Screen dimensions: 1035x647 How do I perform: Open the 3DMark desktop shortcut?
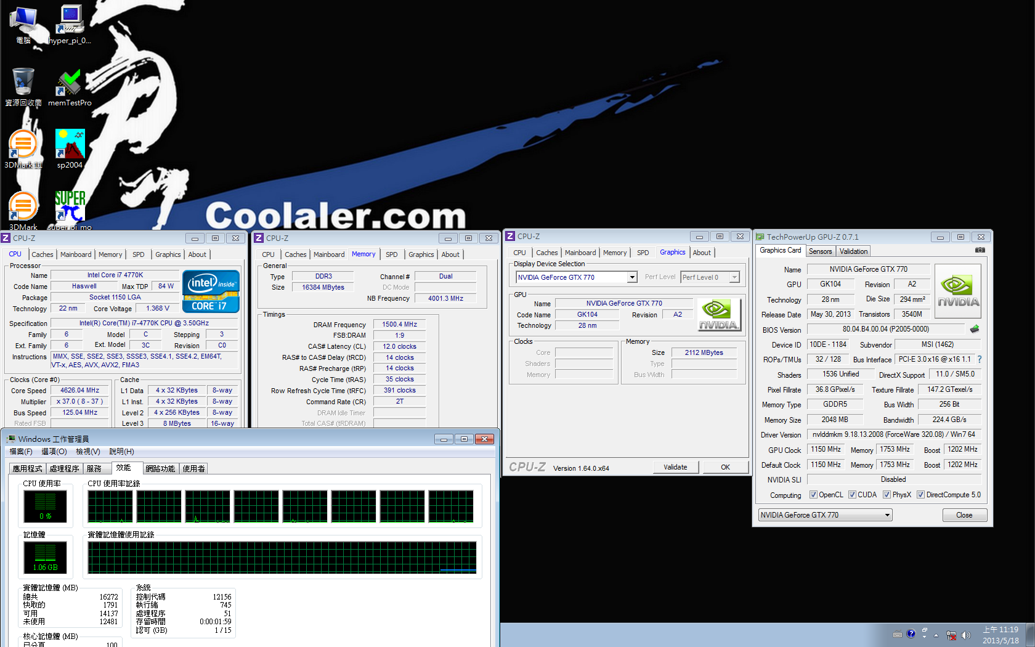[23, 211]
